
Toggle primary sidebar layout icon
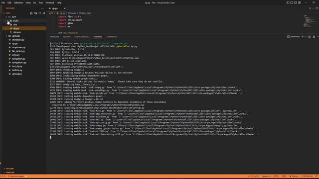tap(288, 2)
